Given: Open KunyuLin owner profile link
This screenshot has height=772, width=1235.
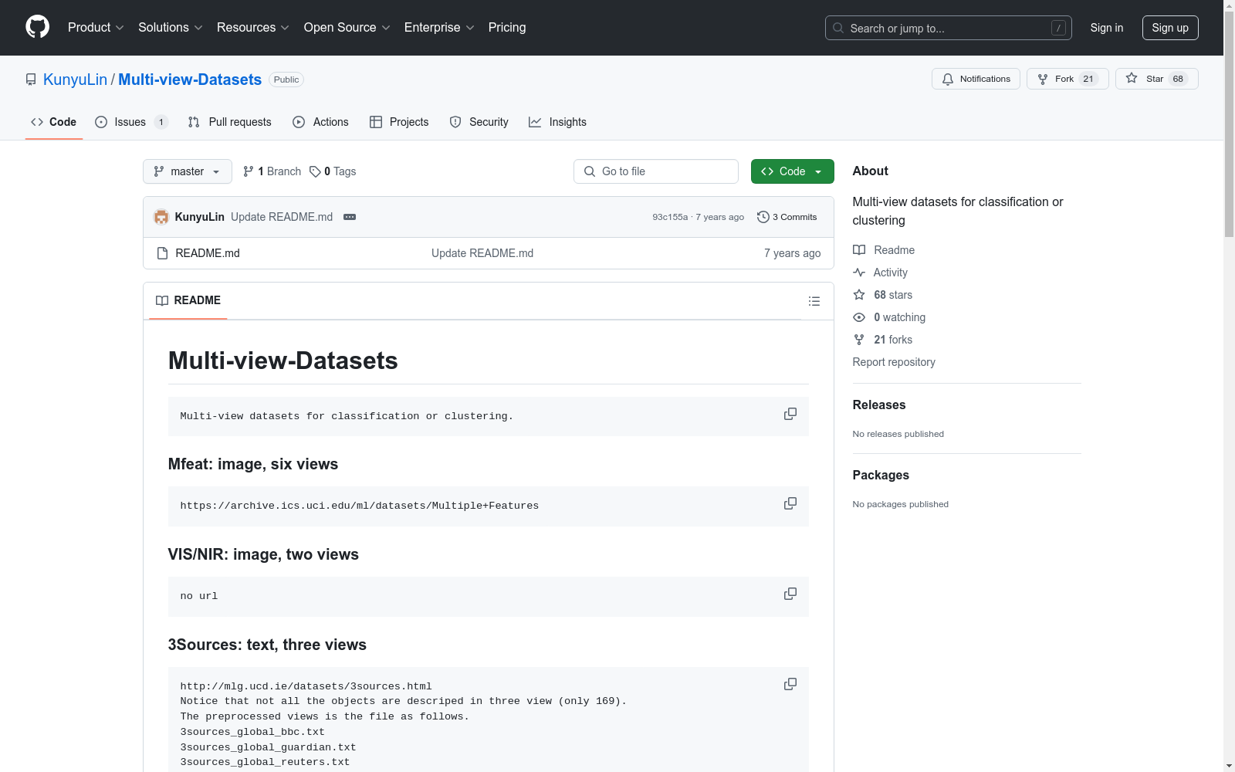Looking at the screenshot, I should pyautogui.click(x=75, y=80).
